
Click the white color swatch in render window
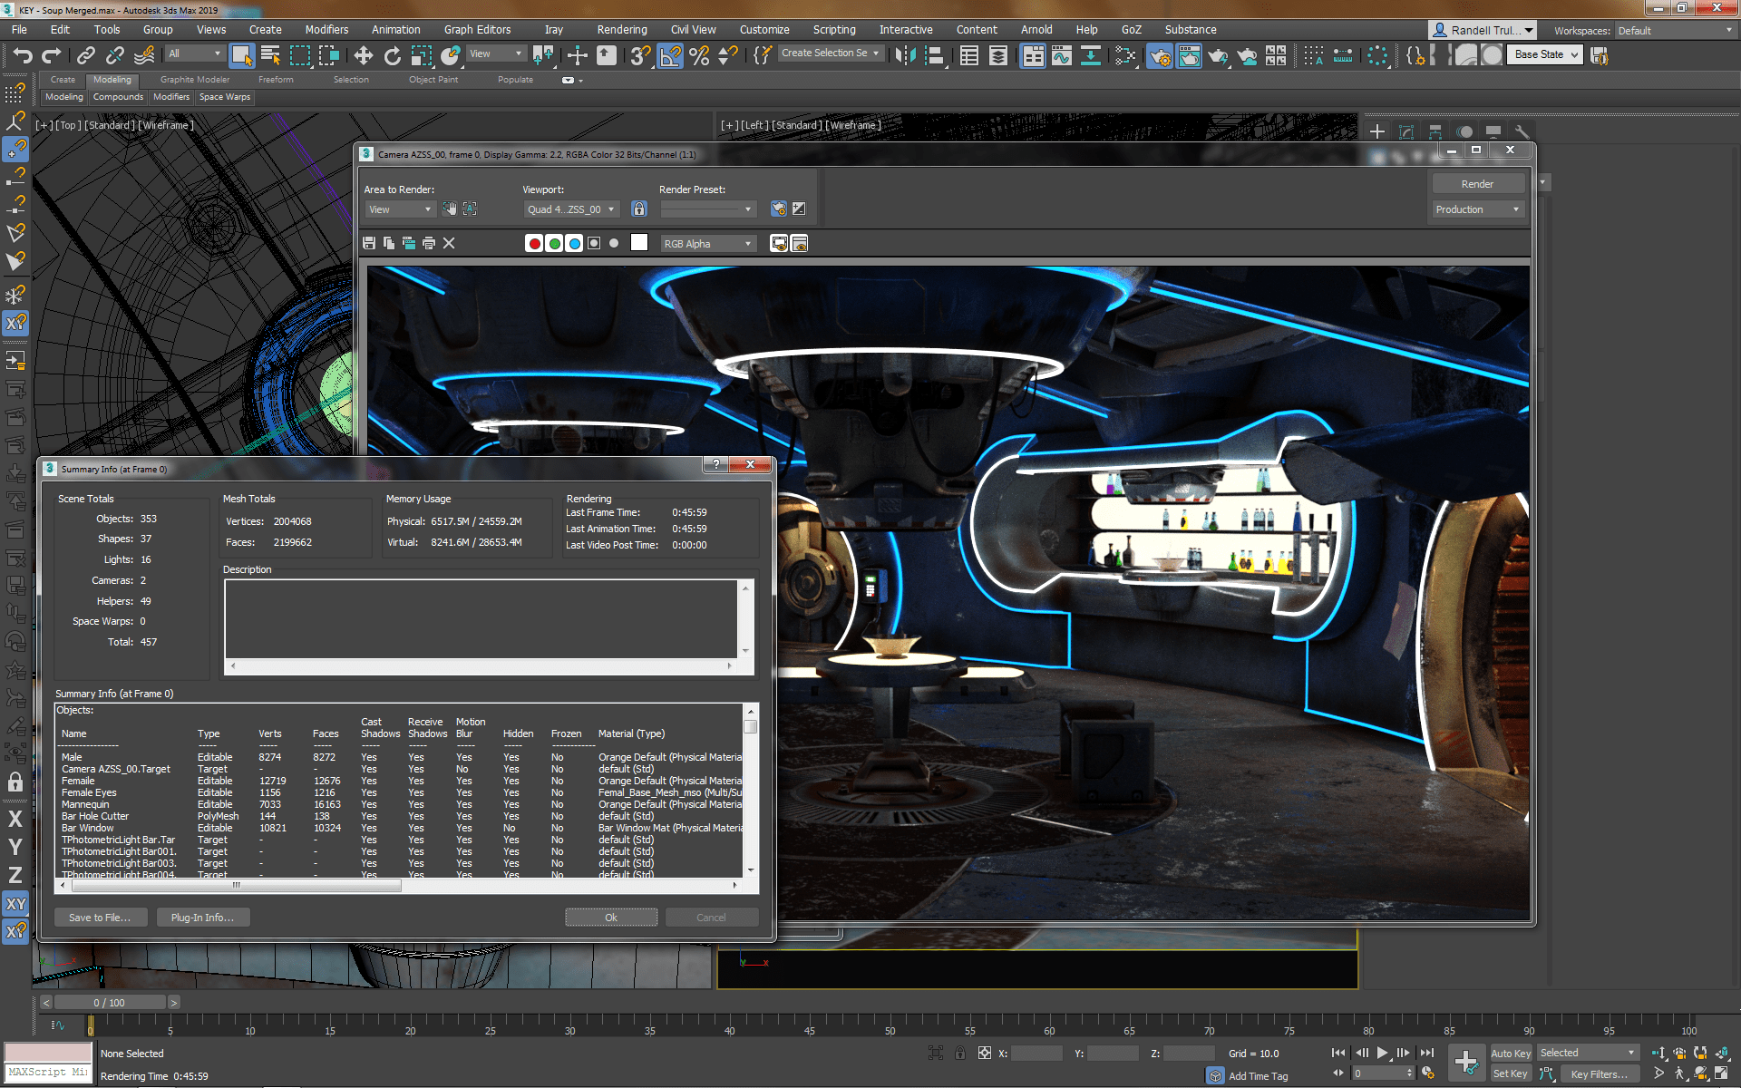coord(639,243)
